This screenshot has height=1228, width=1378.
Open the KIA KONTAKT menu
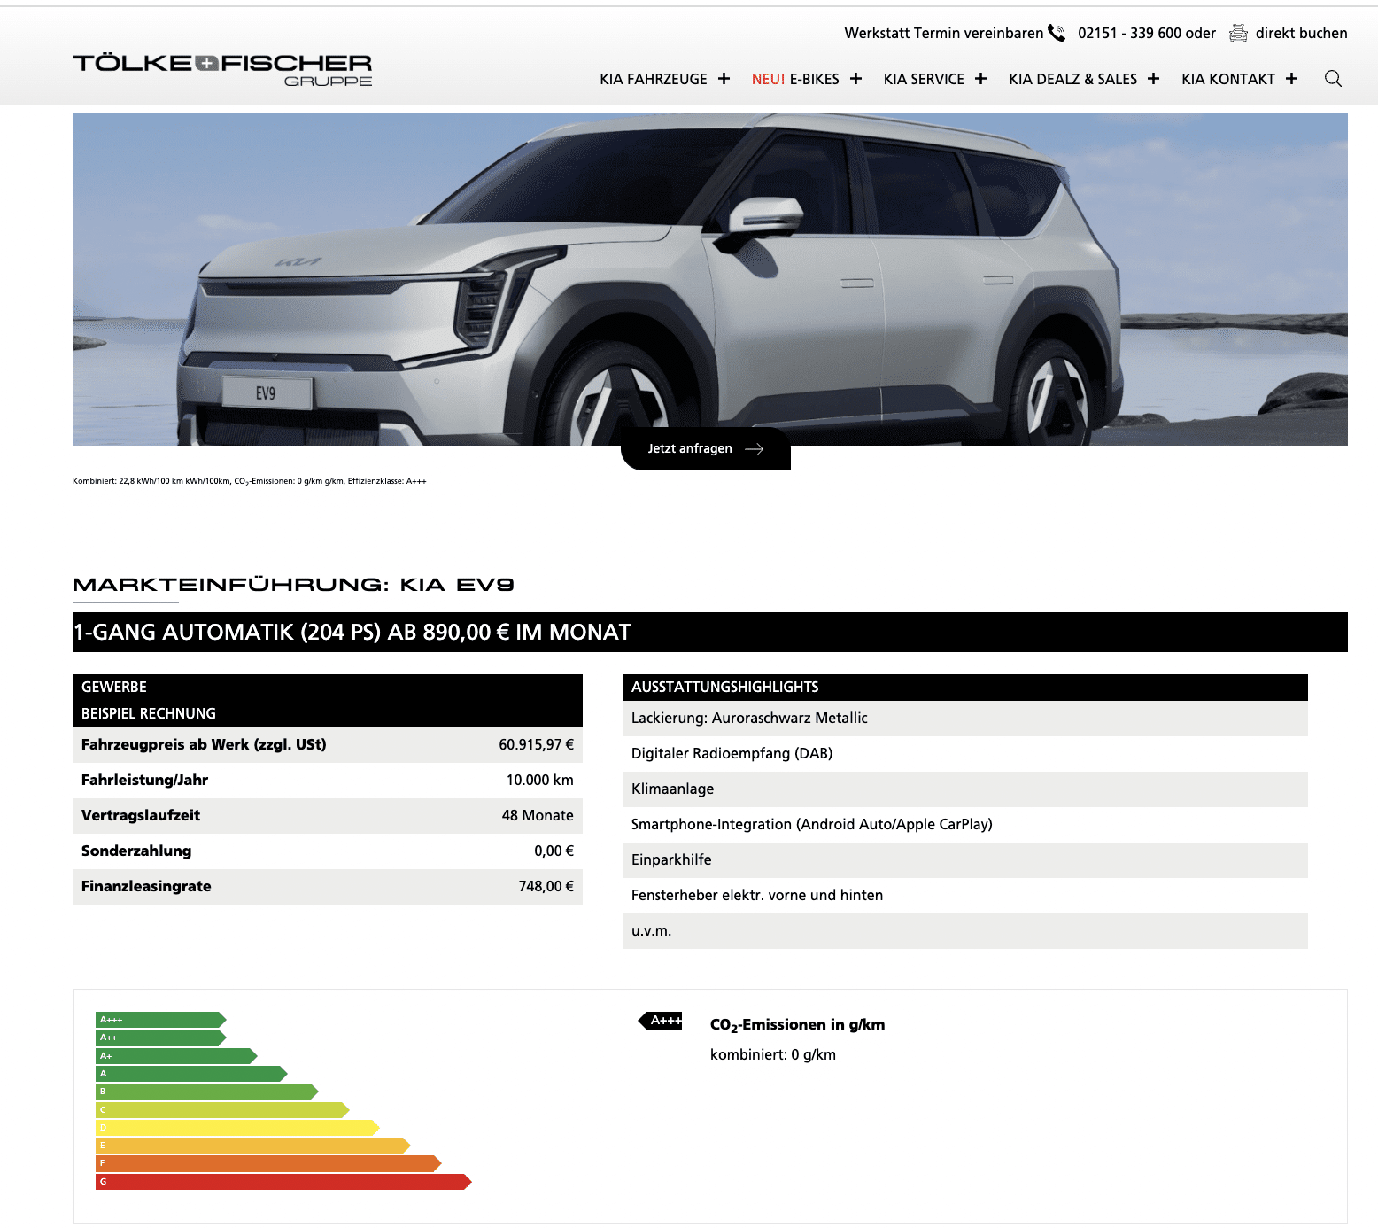(x=1228, y=79)
